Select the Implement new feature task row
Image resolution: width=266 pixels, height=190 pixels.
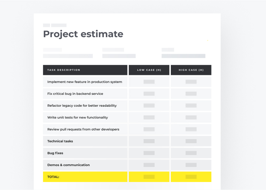(x=85, y=82)
